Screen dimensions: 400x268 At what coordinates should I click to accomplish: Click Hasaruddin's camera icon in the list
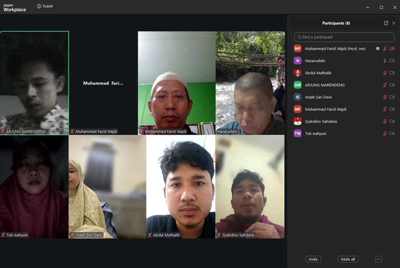pos(392,61)
